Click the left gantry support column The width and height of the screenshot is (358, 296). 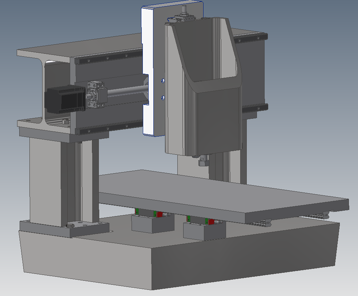coord(47,182)
